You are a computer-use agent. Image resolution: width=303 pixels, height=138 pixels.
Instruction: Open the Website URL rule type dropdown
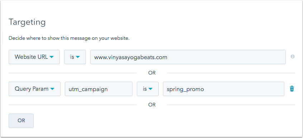pos(34,57)
